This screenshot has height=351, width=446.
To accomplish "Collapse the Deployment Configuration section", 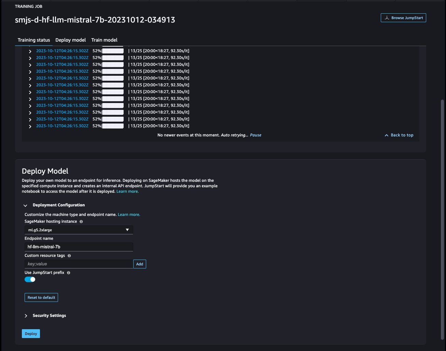I will (x=25, y=205).
